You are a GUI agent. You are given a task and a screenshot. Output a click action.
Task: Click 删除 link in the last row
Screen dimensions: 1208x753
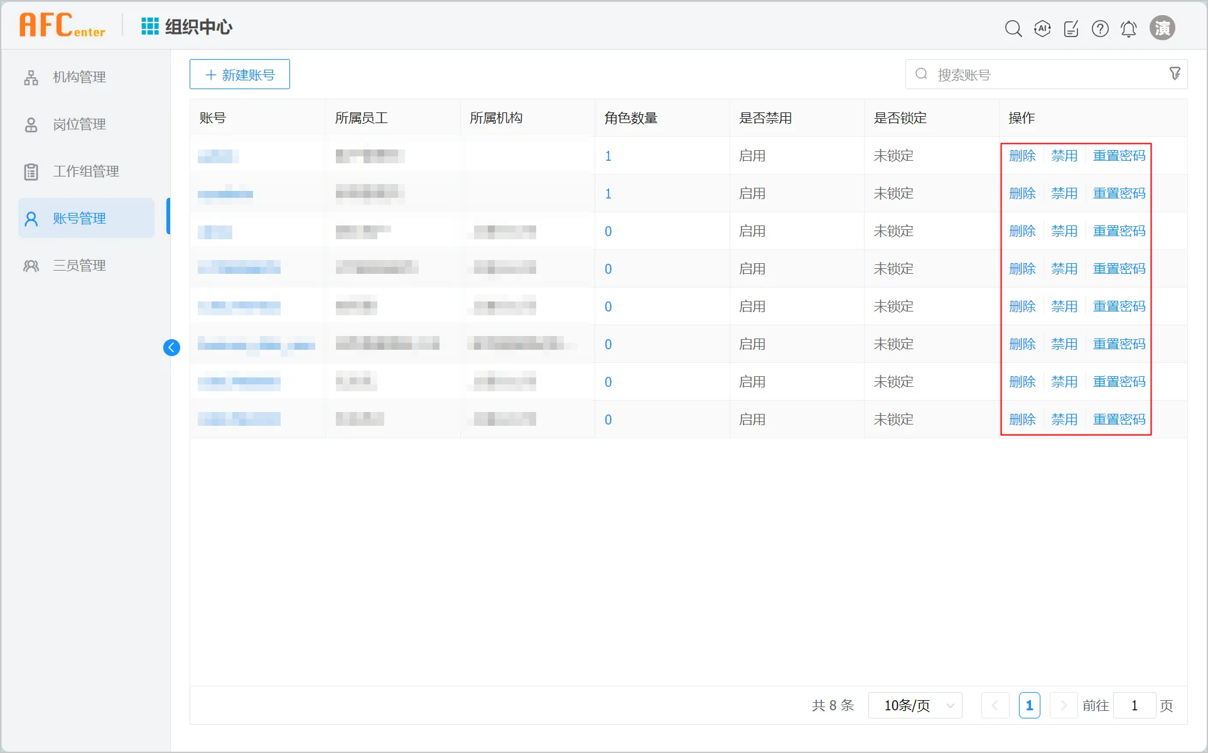pos(1022,420)
